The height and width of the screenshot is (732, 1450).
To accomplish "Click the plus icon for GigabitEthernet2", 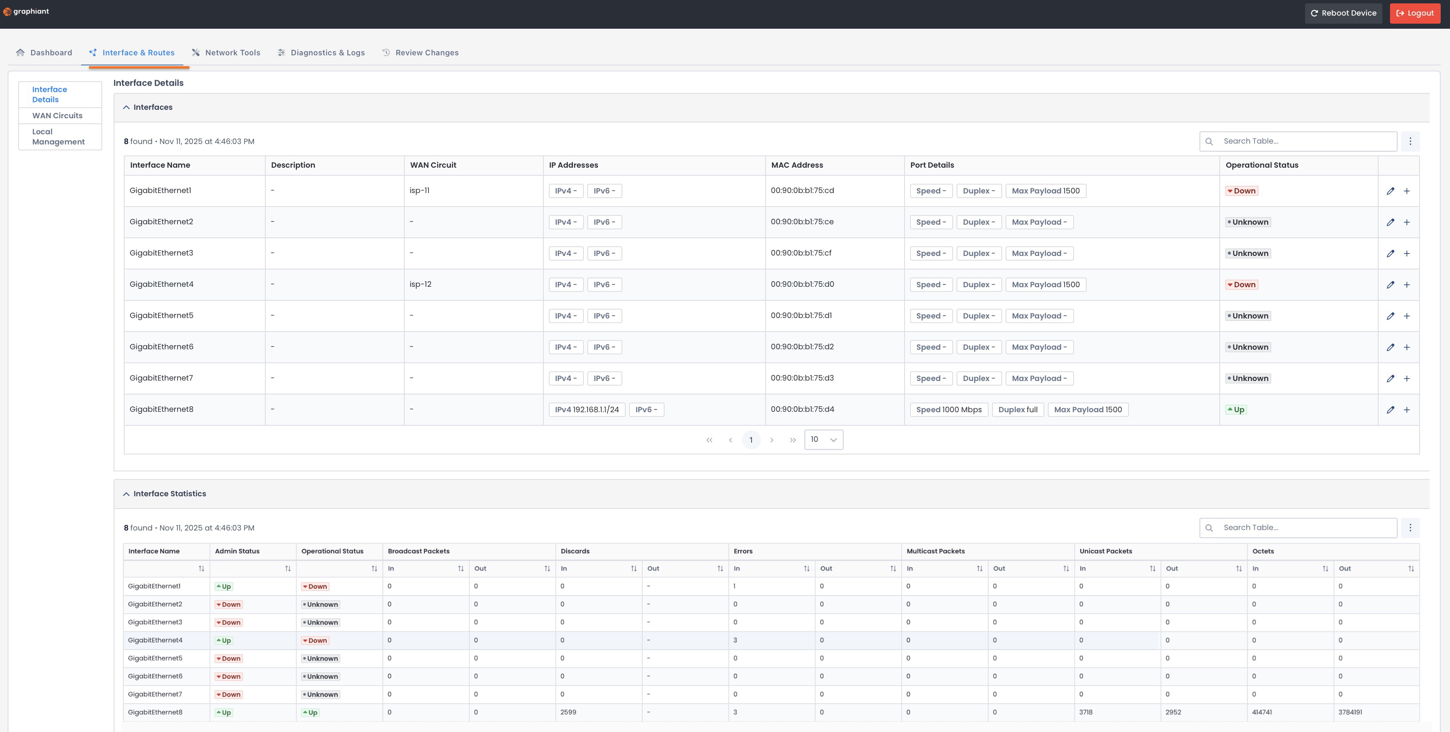I will pos(1406,222).
